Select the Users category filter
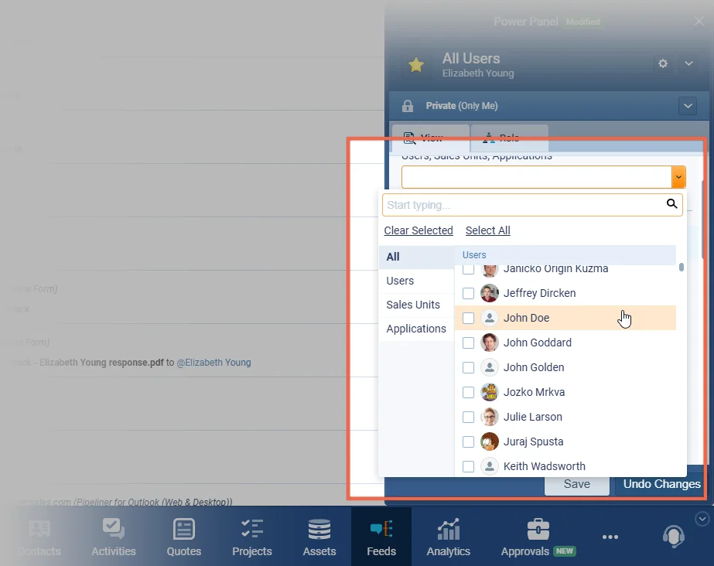Viewport: 714px width, 566px height. [417, 281]
